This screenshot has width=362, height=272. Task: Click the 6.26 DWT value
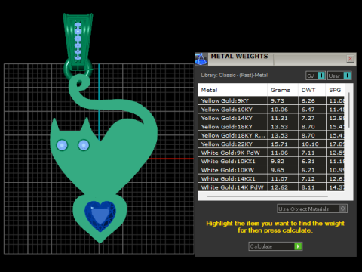tap(308, 100)
